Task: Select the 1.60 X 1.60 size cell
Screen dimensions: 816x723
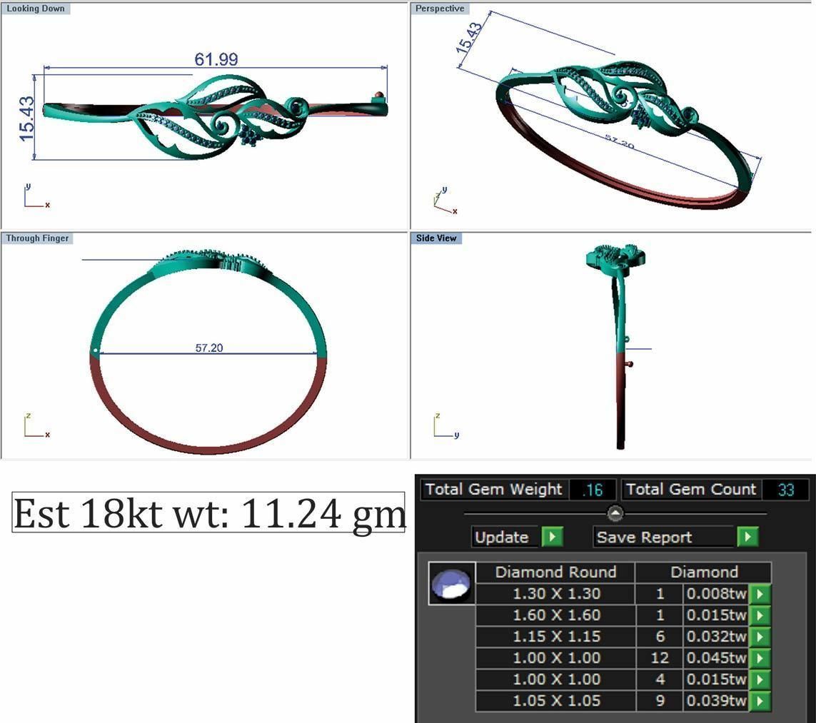Action: coord(555,615)
